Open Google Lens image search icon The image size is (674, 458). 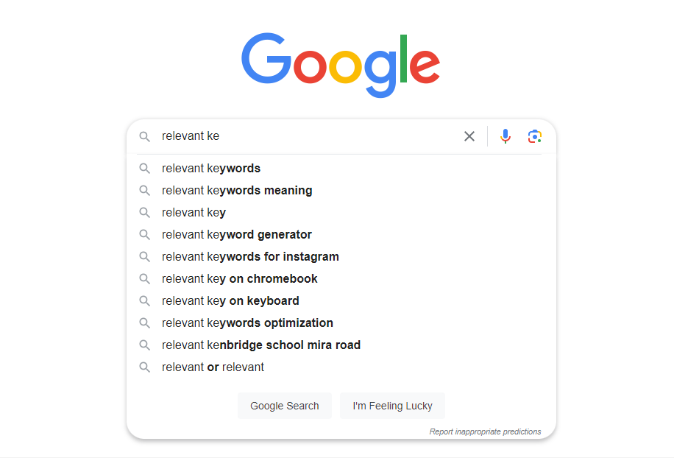pos(535,136)
